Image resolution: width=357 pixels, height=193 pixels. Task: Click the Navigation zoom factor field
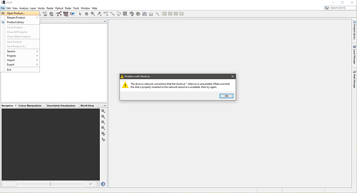[9, 184]
